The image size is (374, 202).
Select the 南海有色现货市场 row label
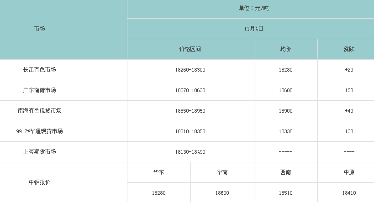pyautogui.click(x=39, y=111)
